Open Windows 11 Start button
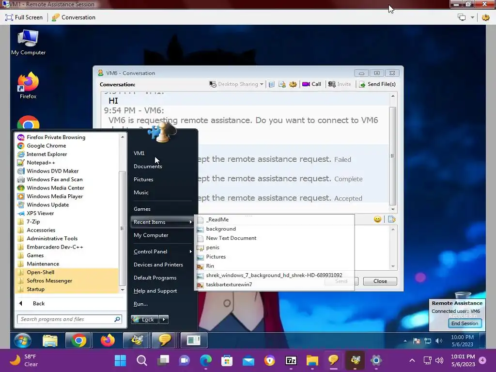496x372 pixels. click(x=120, y=360)
